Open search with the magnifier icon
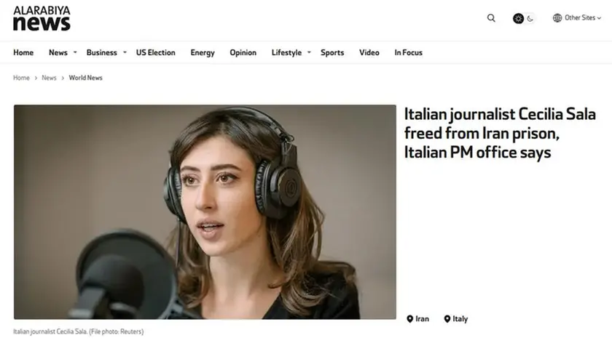 point(491,18)
